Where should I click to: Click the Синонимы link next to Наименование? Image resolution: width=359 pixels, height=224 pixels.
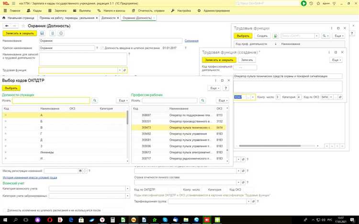tap(191, 41)
